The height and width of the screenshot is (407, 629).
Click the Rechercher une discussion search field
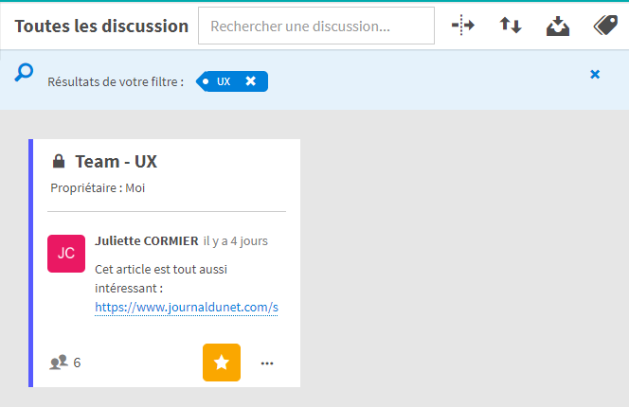point(316,26)
